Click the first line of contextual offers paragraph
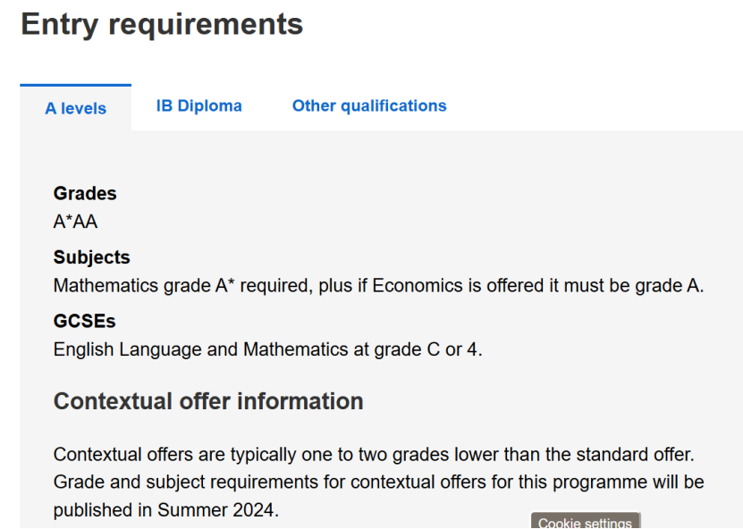 click(x=374, y=455)
